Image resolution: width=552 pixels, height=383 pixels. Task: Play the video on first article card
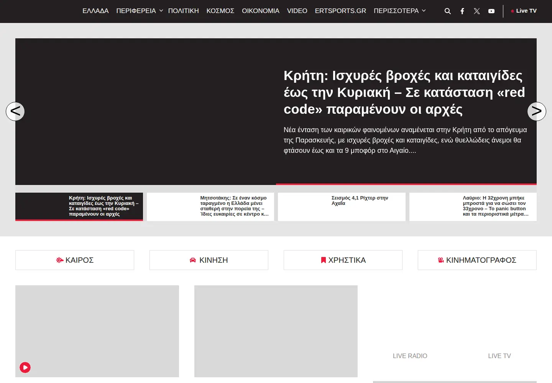click(25, 368)
